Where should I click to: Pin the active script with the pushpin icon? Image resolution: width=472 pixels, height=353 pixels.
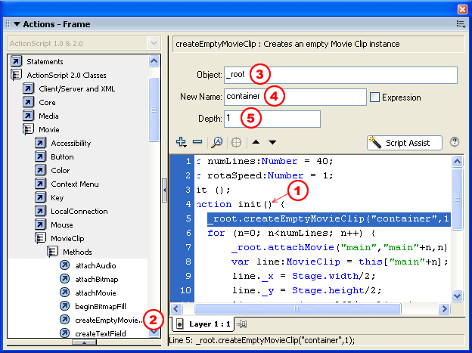point(243,324)
